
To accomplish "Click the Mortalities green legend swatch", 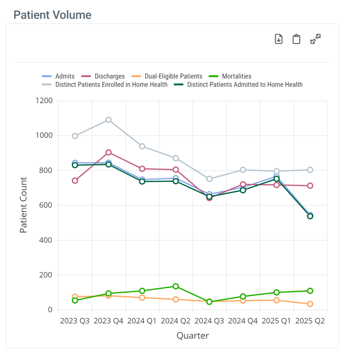I will pos(214,76).
